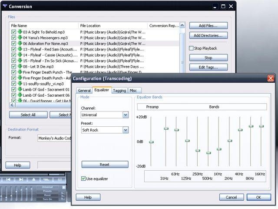Open the General configuration tab
The width and height of the screenshot is (278, 209).
[x=84, y=91]
